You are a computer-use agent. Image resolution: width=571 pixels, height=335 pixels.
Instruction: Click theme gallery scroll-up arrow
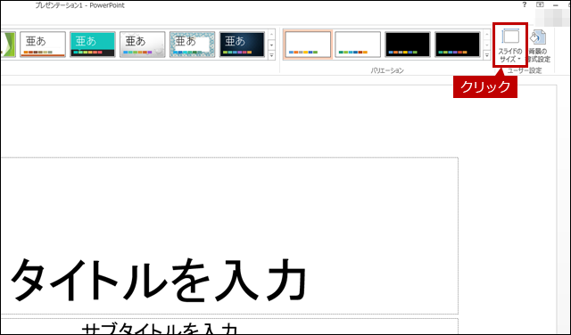[271, 35]
